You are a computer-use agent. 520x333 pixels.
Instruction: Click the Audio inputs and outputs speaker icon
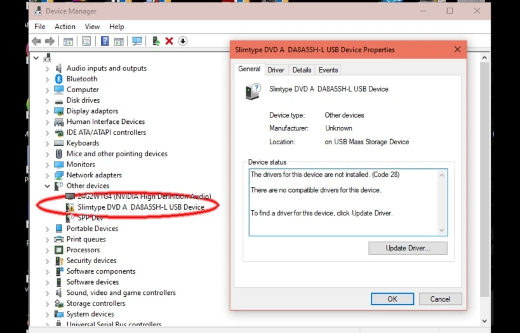click(58, 68)
